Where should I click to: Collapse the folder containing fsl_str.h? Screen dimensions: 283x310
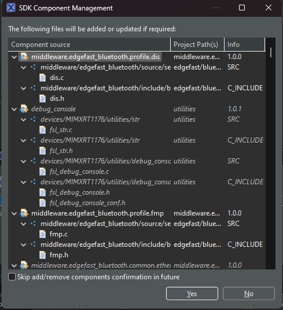coord(23,141)
